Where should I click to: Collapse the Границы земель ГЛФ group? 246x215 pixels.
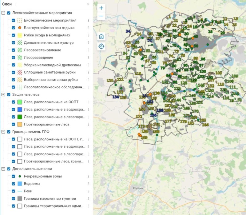click(x=3, y=132)
